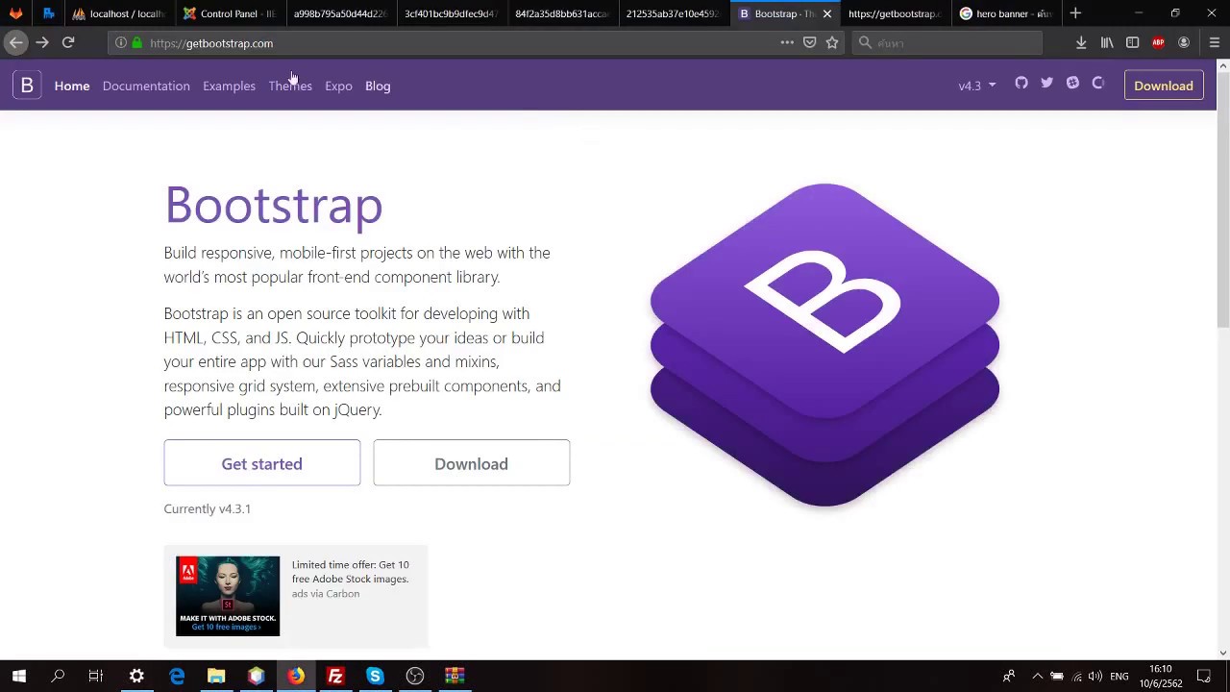The image size is (1230, 692).
Task: Show site information icon in address bar
Action: click(x=121, y=43)
